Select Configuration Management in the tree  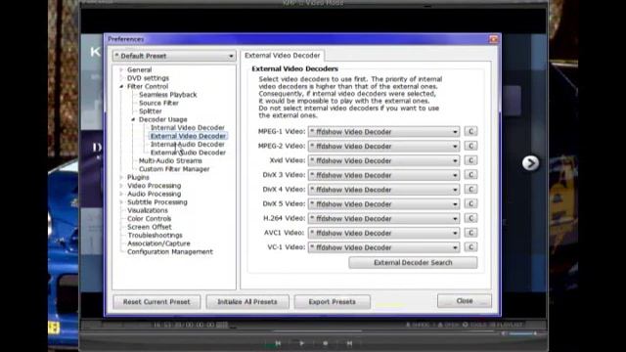point(170,252)
